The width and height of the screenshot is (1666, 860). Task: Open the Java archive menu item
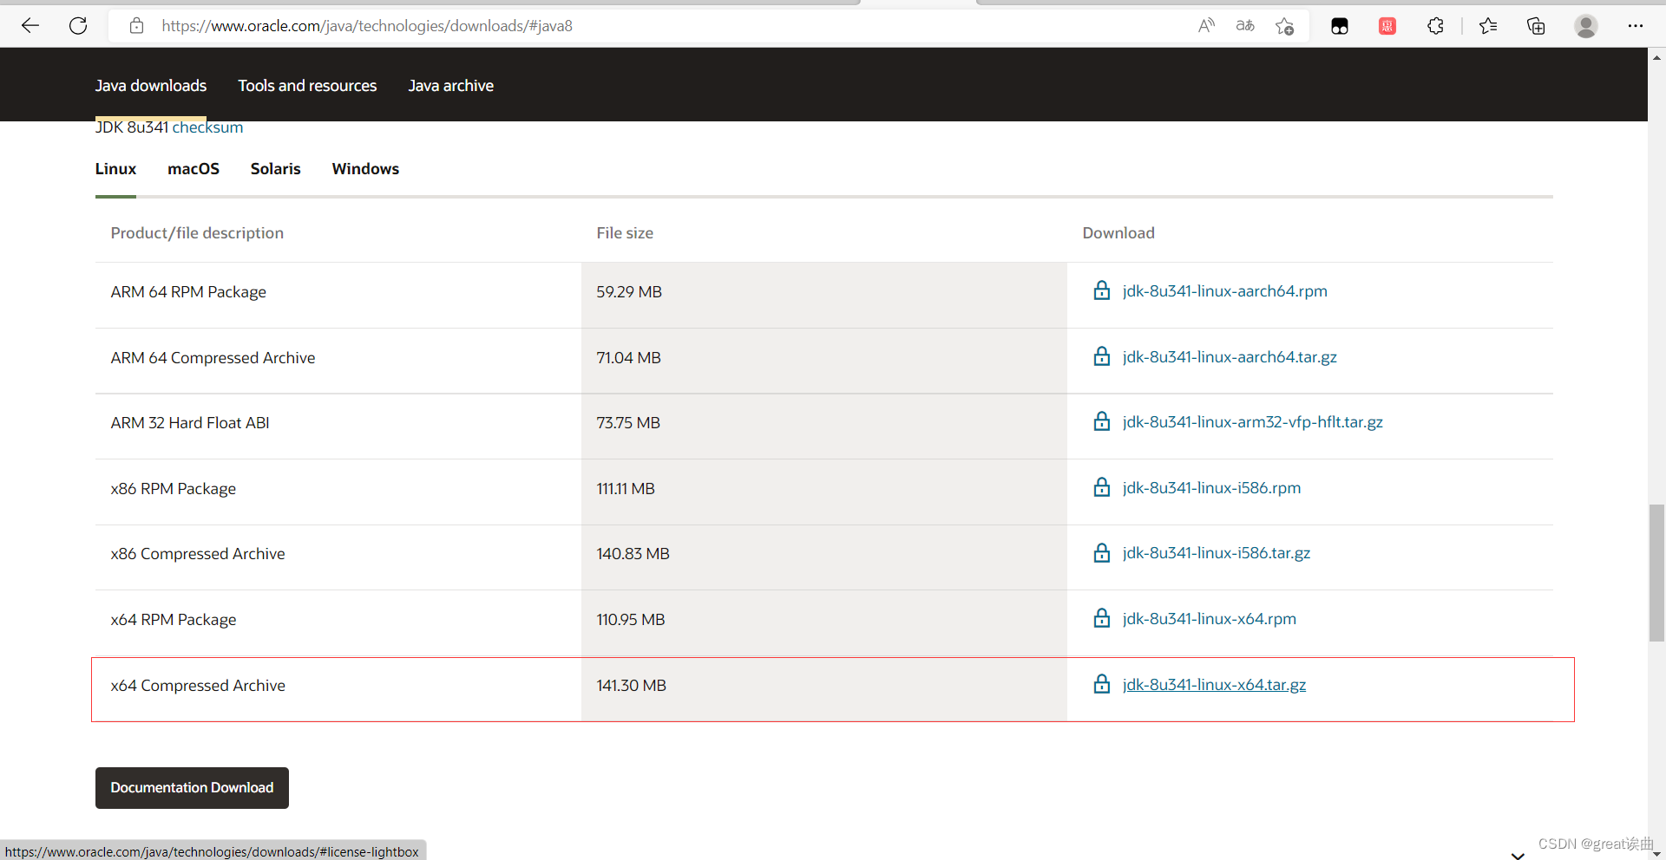[451, 86]
